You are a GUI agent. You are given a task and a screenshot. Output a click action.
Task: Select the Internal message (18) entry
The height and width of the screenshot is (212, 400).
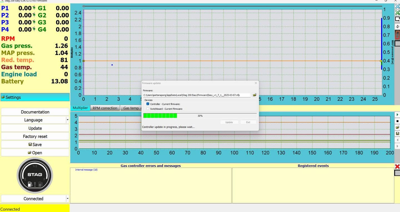coord(86,170)
